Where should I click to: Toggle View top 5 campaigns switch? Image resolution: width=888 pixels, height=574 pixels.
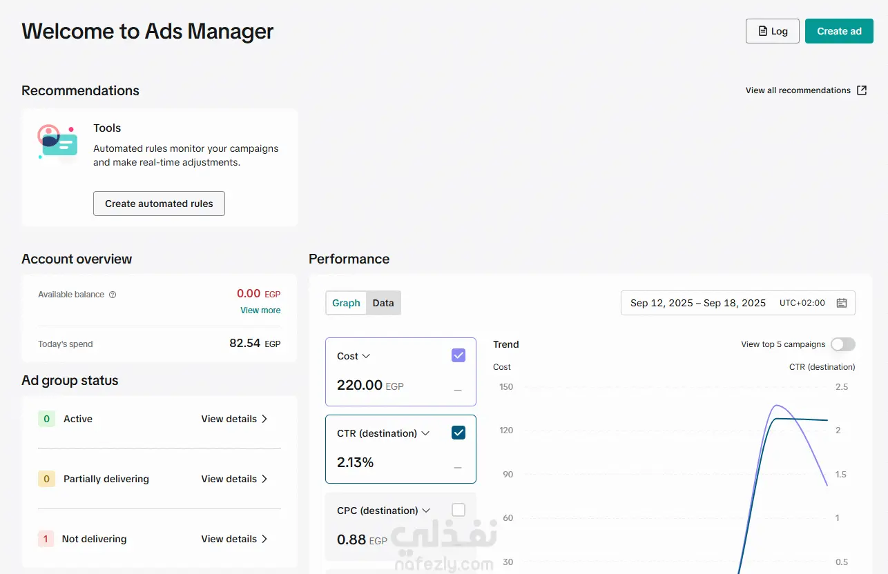842,344
